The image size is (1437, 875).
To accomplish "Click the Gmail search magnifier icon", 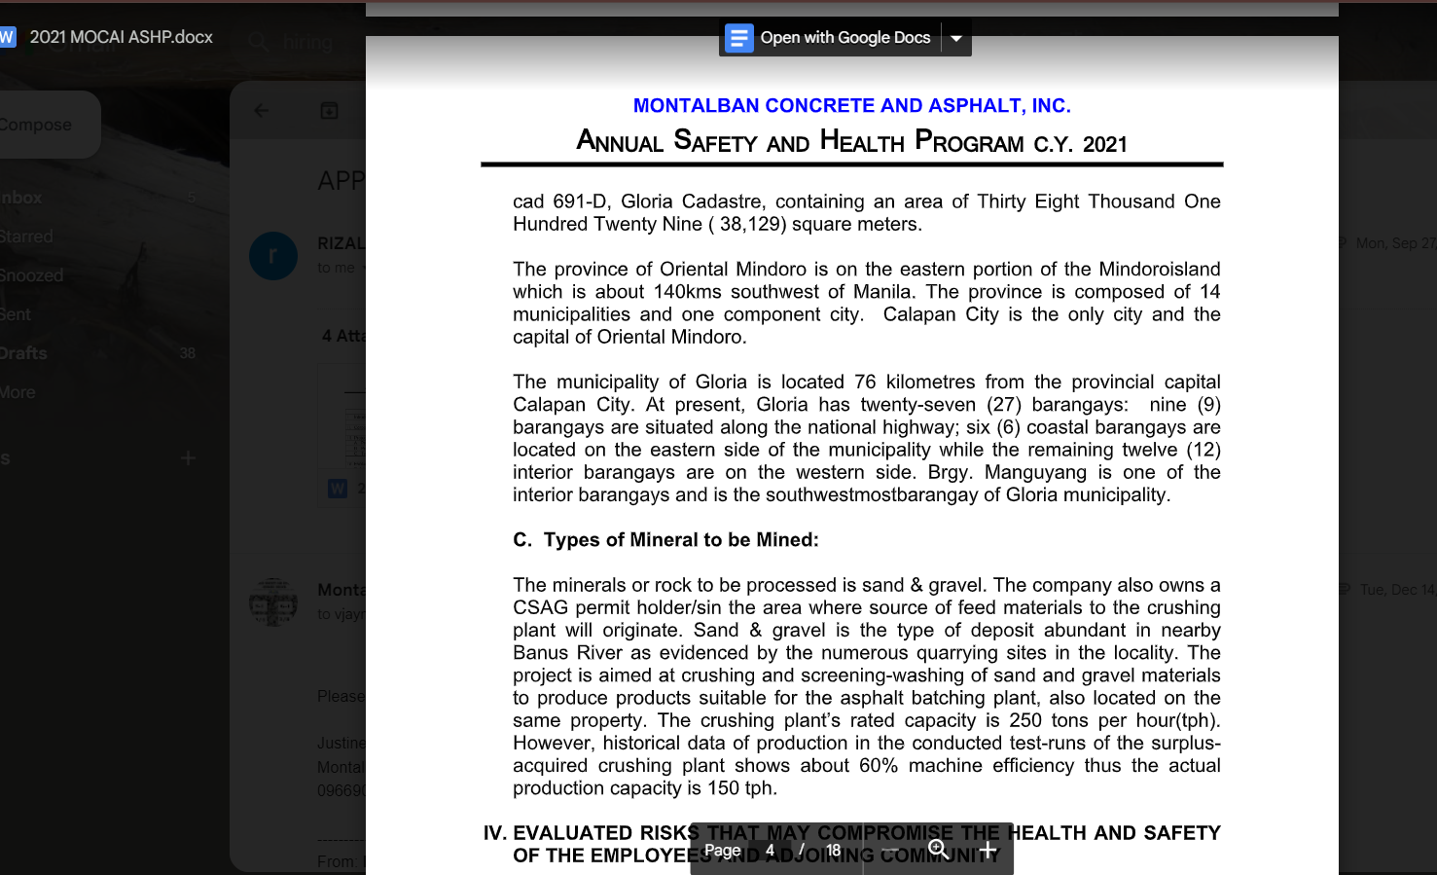I will point(258,42).
